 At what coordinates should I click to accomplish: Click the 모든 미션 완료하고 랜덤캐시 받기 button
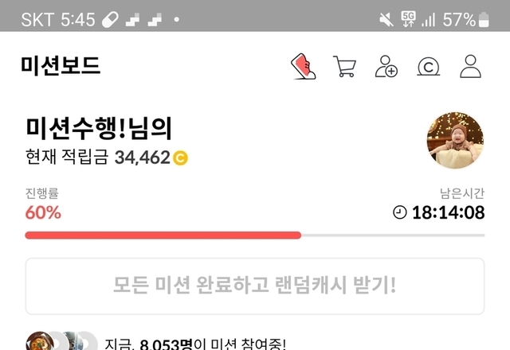(255, 286)
